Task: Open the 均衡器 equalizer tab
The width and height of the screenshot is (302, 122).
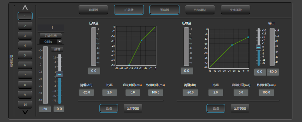Action: (93, 10)
